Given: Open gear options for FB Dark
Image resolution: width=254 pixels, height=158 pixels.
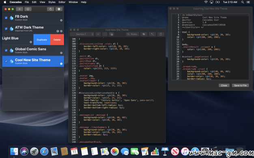Looking at the screenshot, I should pos(61,20).
